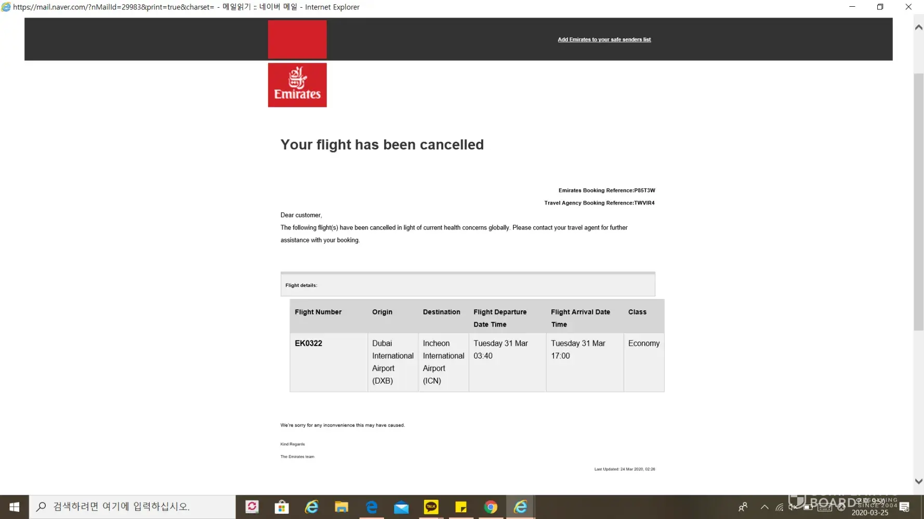Click the scrollbar up arrow
This screenshot has height=519, width=924.
point(919,28)
